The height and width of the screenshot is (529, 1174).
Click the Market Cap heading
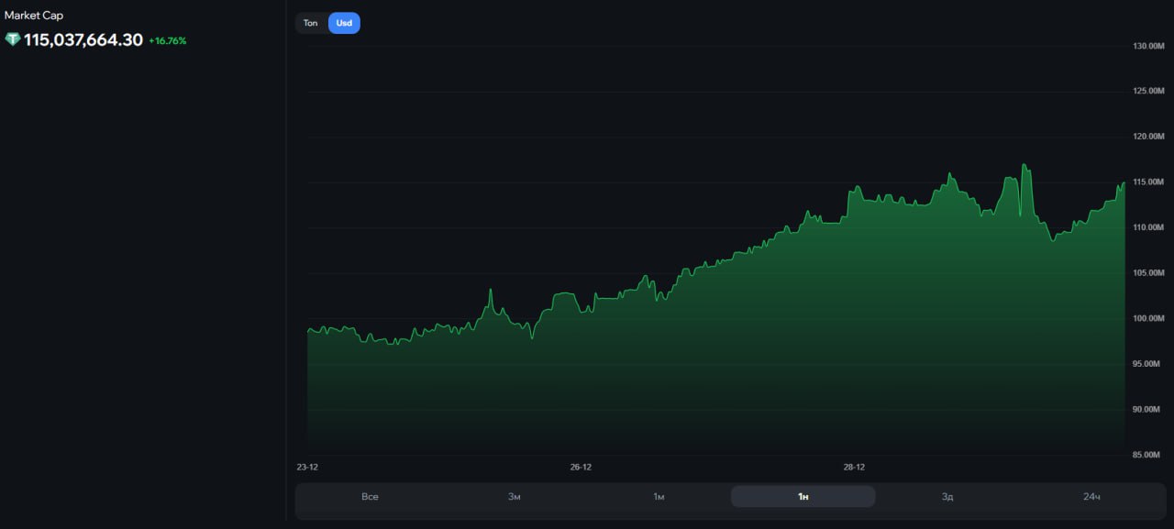click(x=34, y=15)
